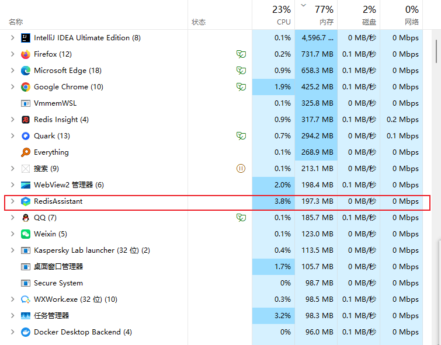
Task: Expand the Microsoft Edge (18) group
Action: pyautogui.click(x=12, y=70)
